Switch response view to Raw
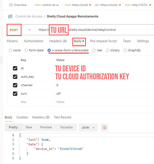Image resolution: width=154 pixels, height=164 pixels. pos(29,127)
